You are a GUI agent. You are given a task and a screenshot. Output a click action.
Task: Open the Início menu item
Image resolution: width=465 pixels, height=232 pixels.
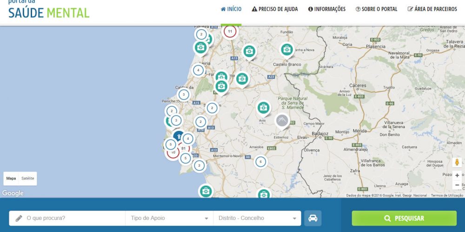point(231,9)
